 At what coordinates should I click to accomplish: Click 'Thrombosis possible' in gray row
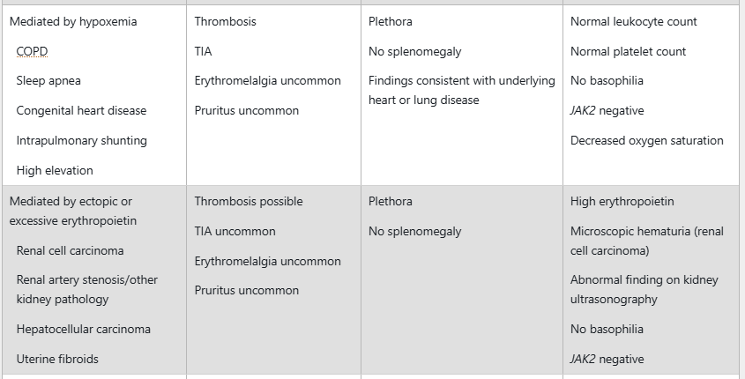tap(249, 201)
